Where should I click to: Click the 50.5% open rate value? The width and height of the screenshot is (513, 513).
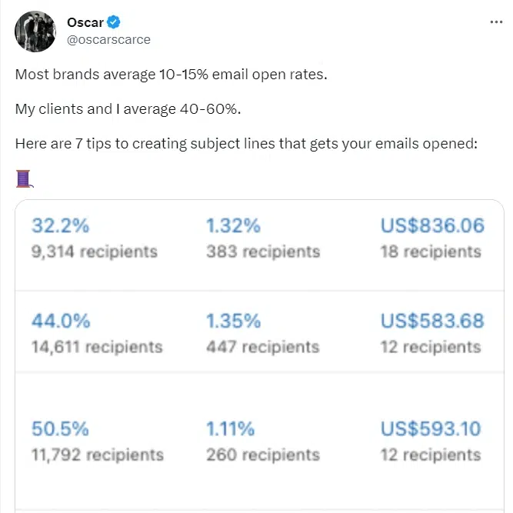[x=60, y=428]
